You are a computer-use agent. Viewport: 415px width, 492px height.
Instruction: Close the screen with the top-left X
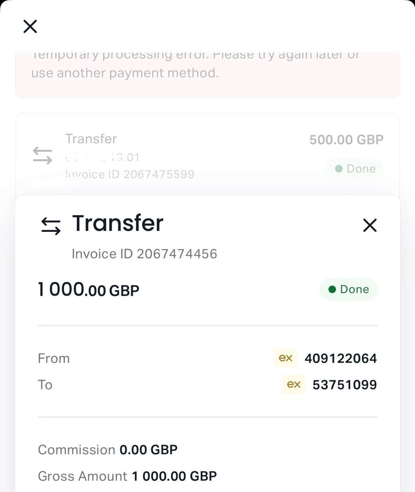coord(30,26)
